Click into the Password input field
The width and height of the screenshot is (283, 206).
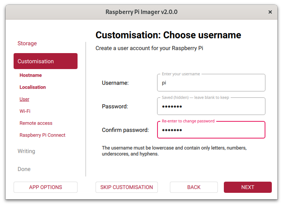211,107
